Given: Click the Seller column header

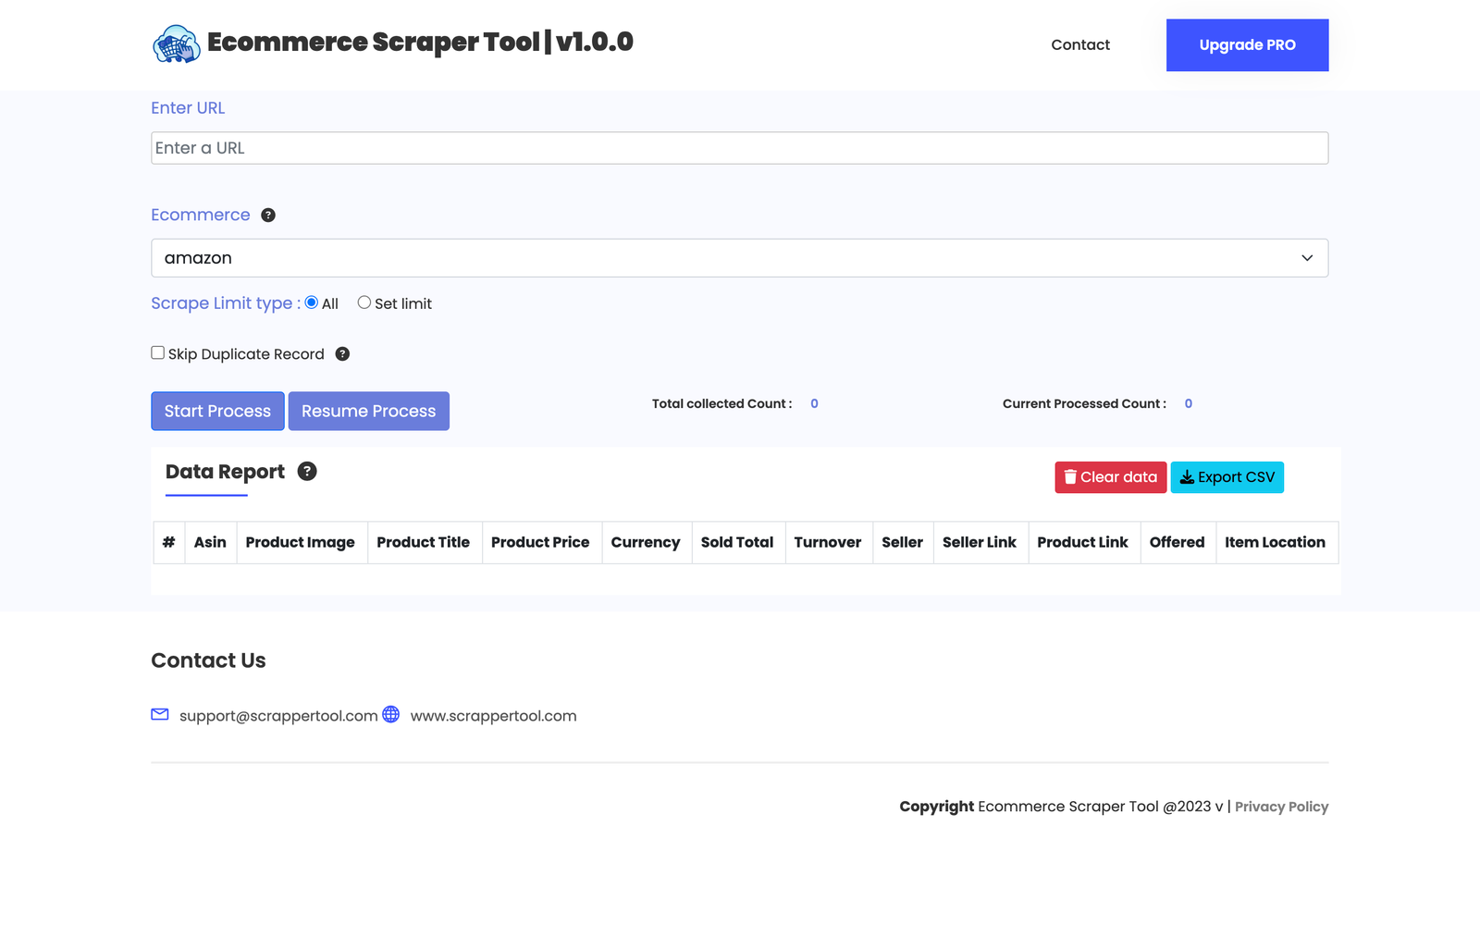Looking at the screenshot, I should coord(903,542).
